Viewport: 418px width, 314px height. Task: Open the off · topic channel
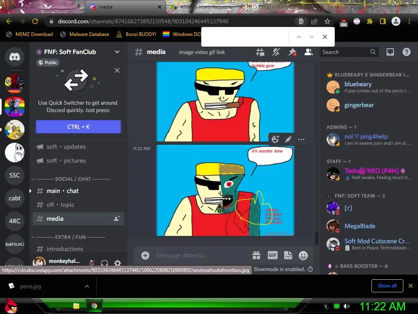point(78,205)
